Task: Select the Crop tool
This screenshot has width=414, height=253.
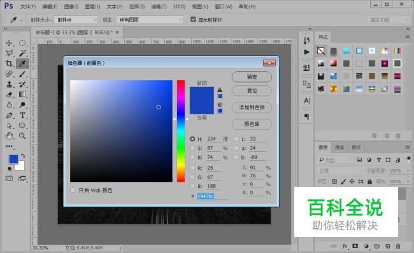Action: coord(10,64)
